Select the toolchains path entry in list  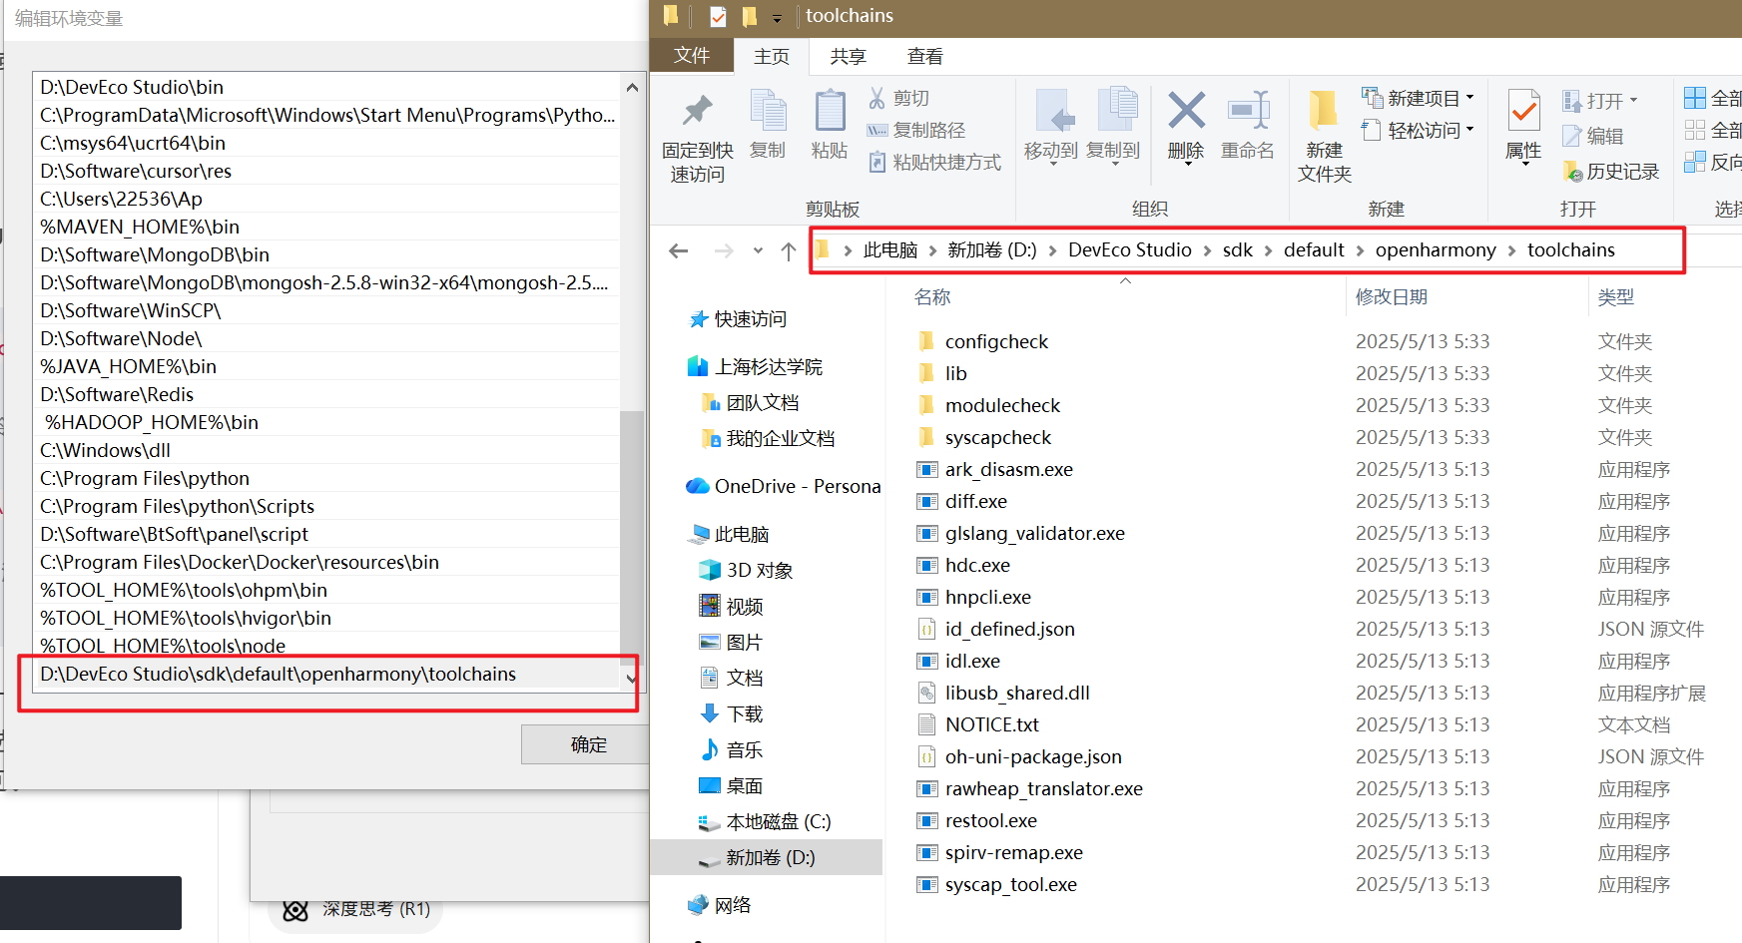[325, 675]
